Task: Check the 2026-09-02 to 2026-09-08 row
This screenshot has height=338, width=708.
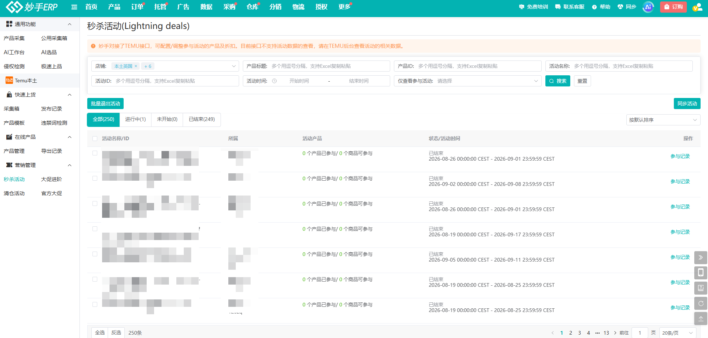Action: point(95,178)
